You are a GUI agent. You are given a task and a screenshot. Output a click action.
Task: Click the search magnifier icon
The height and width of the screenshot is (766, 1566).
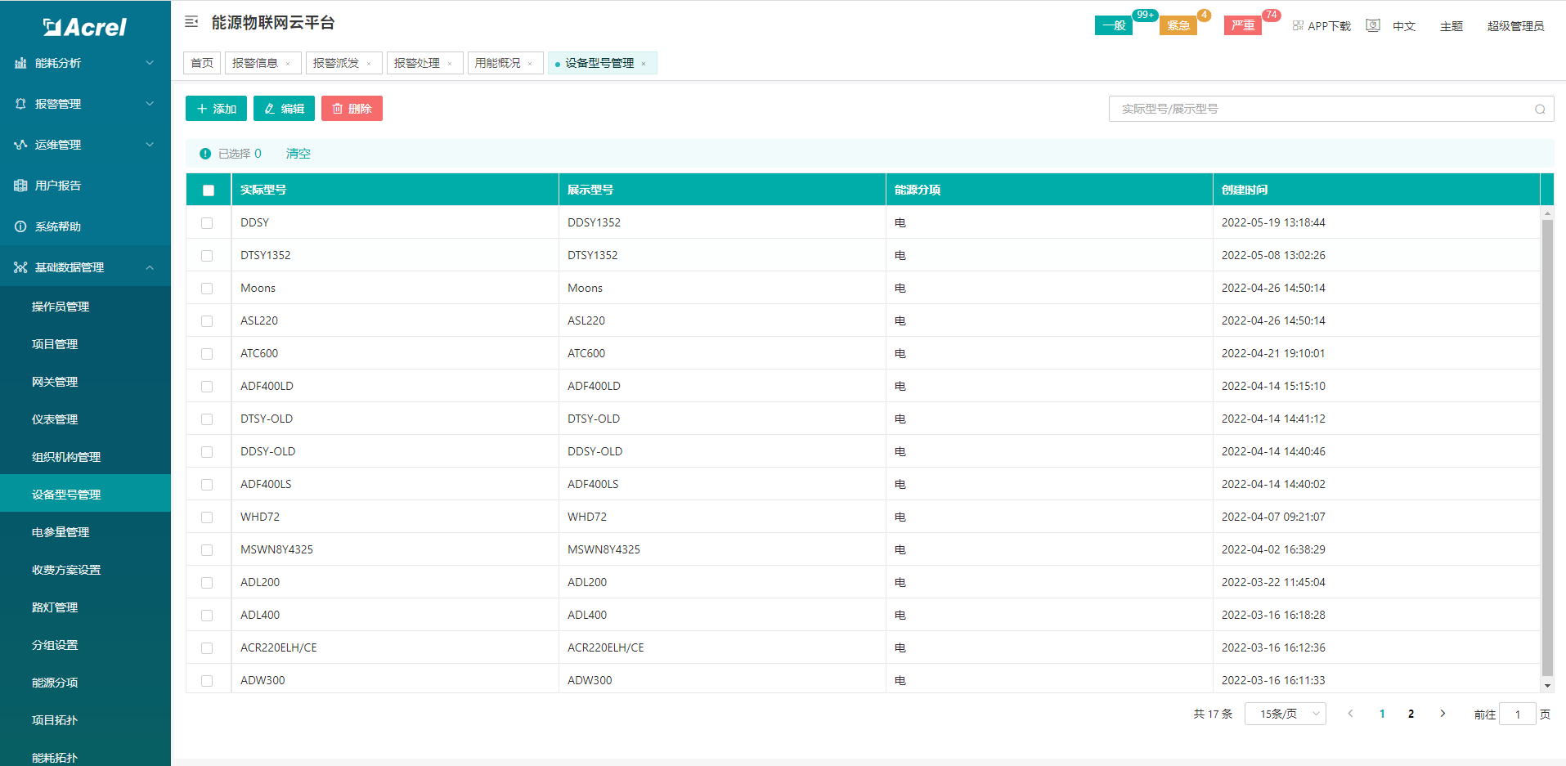click(1540, 109)
